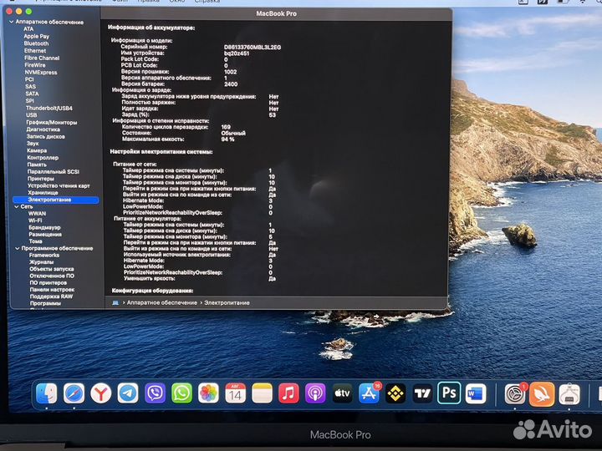This screenshot has width=602, height=451.
Task: Launch Apple TV from the Dock
Action: 342,393
